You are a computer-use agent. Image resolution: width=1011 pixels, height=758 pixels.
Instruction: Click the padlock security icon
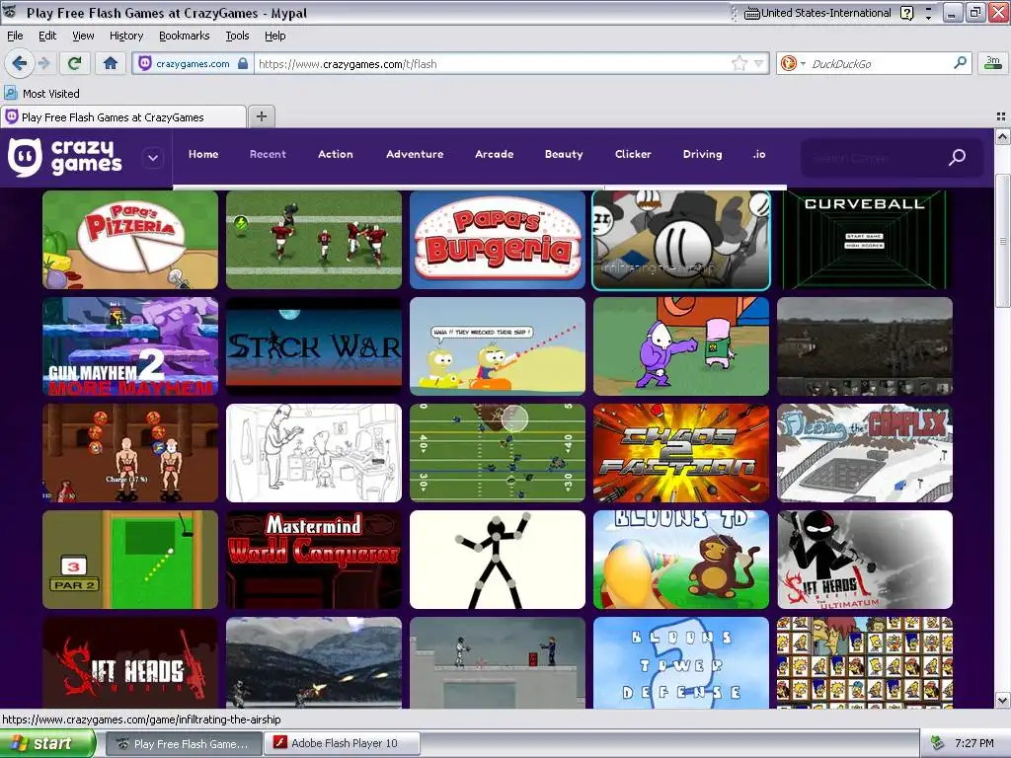point(243,63)
